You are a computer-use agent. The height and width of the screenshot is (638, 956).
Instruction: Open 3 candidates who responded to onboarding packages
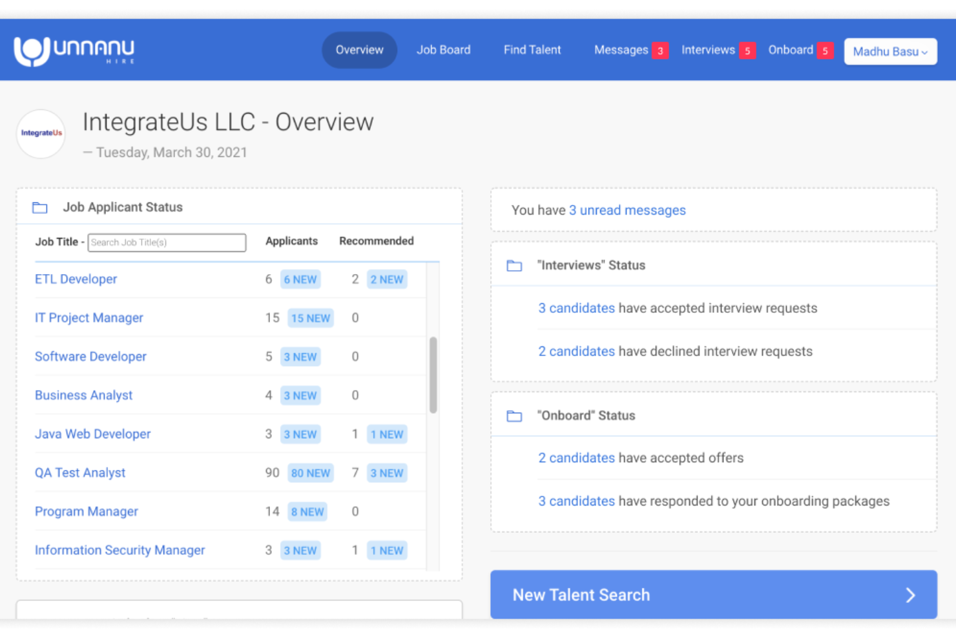coord(576,502)
